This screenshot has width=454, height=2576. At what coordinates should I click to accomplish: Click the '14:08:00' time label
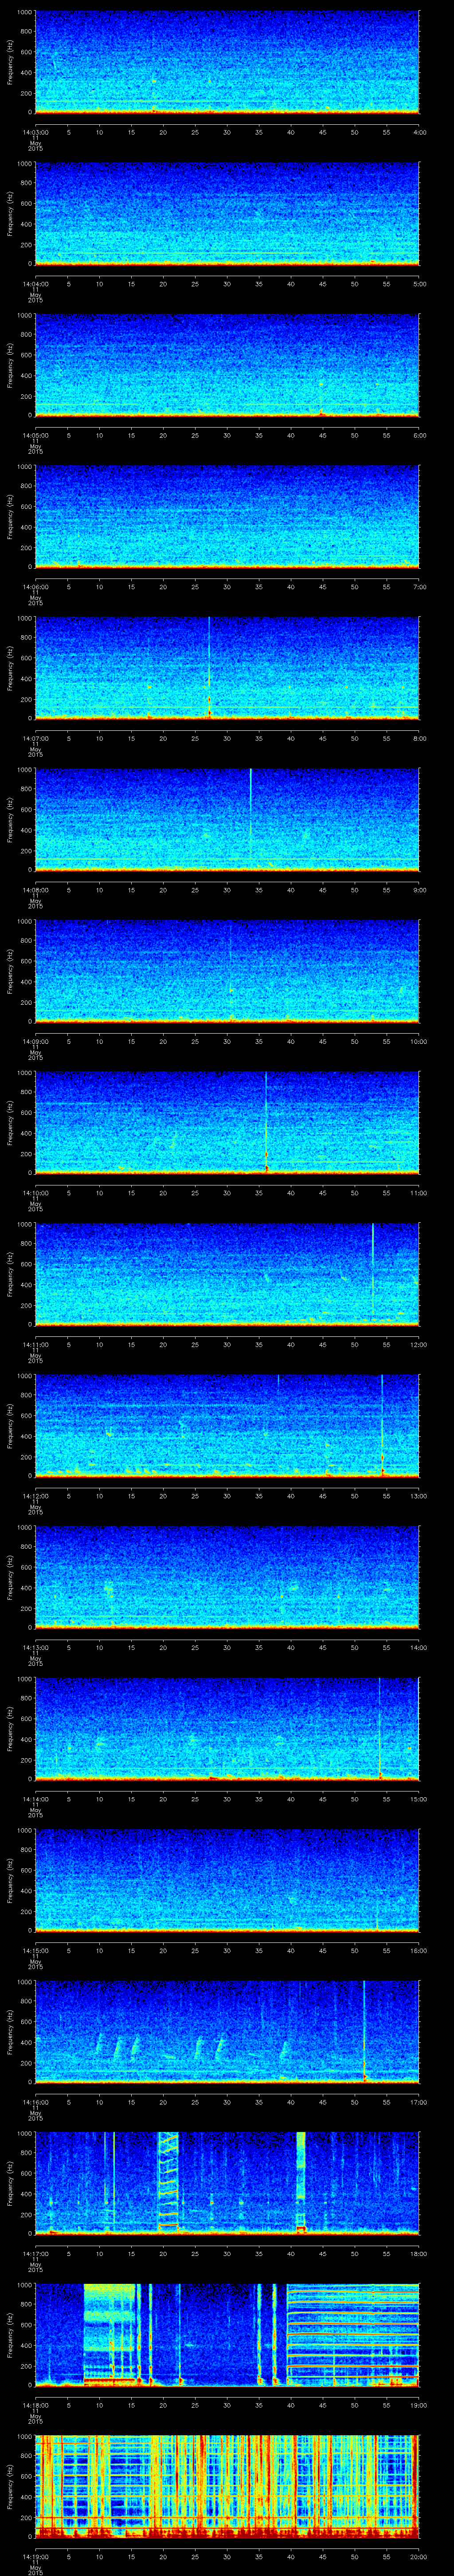[35, 890]
